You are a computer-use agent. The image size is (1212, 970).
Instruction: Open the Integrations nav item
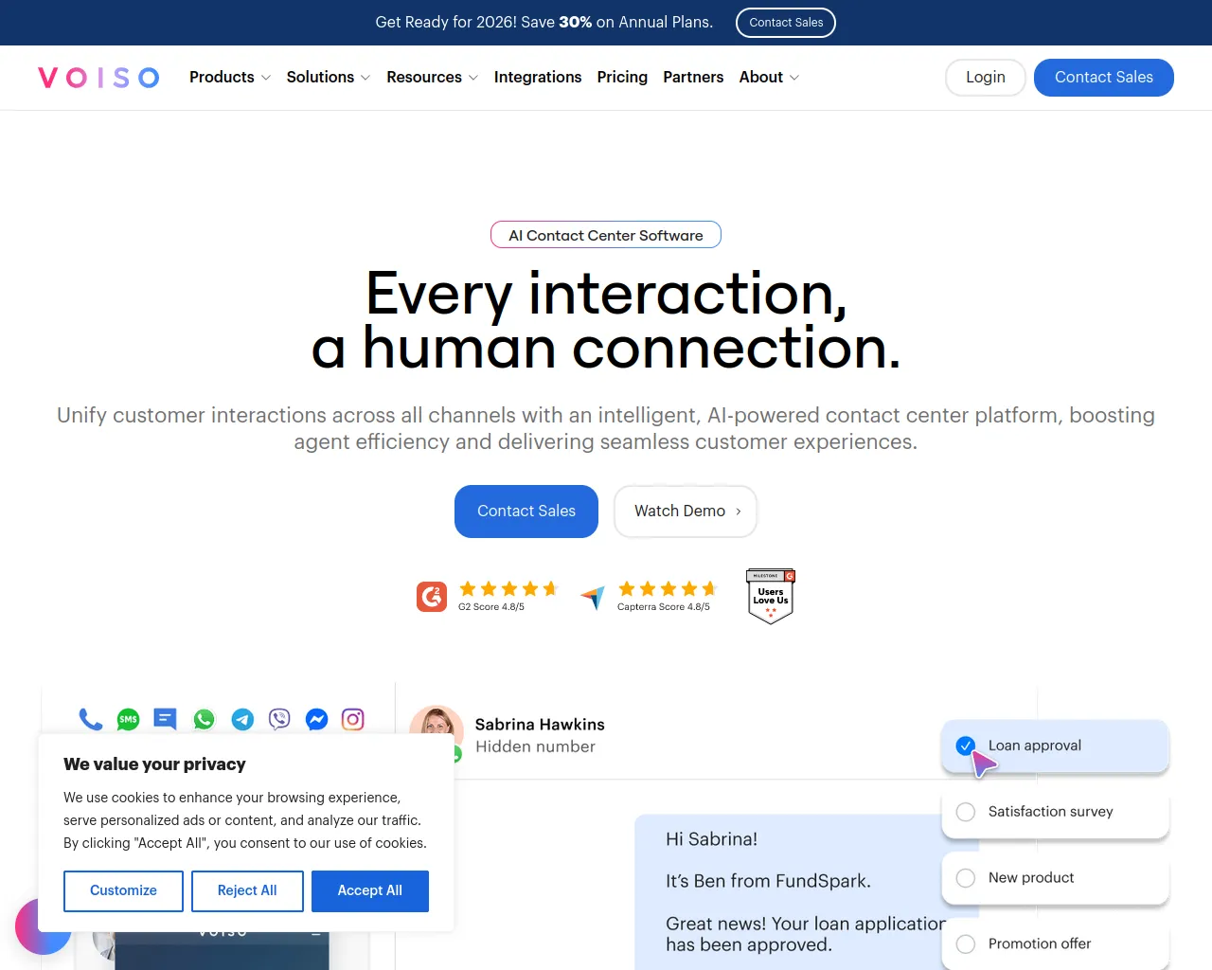(538, 78)
